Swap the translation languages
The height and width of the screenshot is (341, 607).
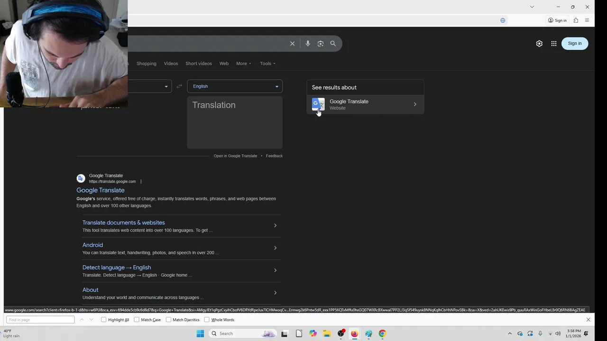click(x=179, y=86)
